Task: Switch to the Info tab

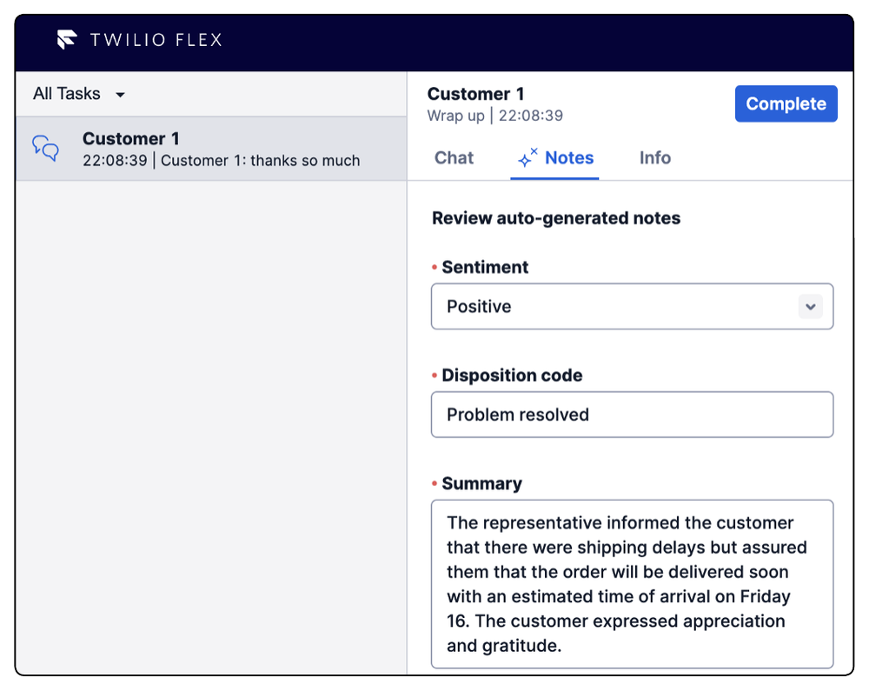Action: [x=654, y=158]
